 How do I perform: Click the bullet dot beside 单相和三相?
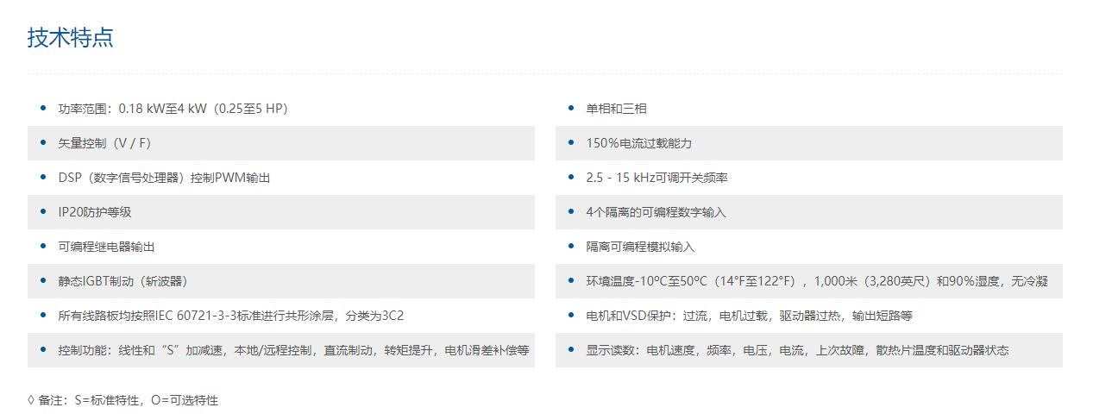571,108
